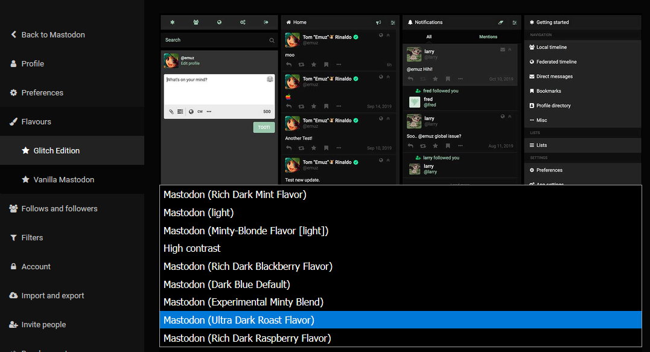This screenshot has height=352, width=650.
Task: Select Mastodon (Rich Dark Mint Flavor) option
Action: (401, 195)
